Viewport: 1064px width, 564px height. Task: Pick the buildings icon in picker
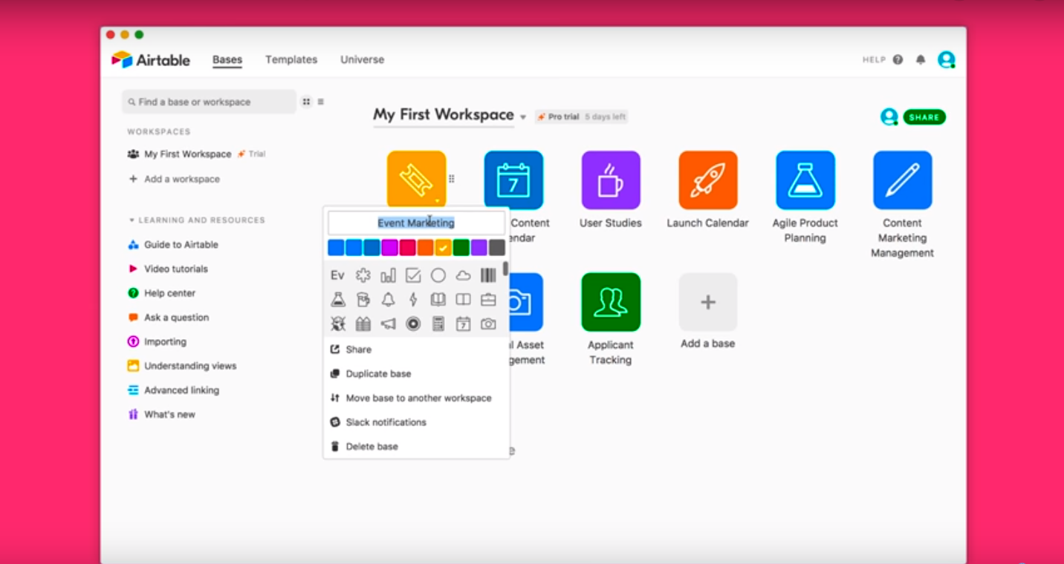pyautogui.click(x=363, y=324)
